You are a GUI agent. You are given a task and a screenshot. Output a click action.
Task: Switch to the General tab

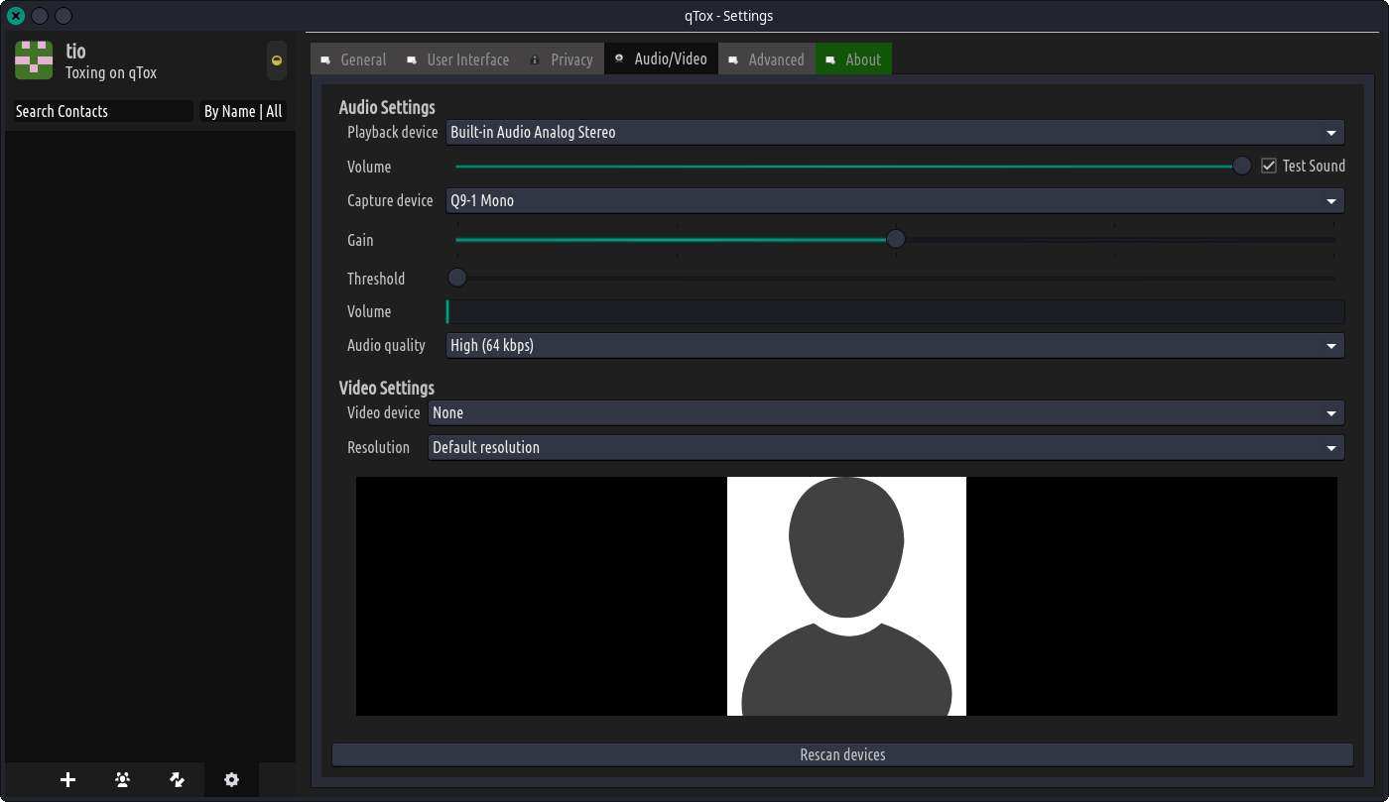point(353,59)
